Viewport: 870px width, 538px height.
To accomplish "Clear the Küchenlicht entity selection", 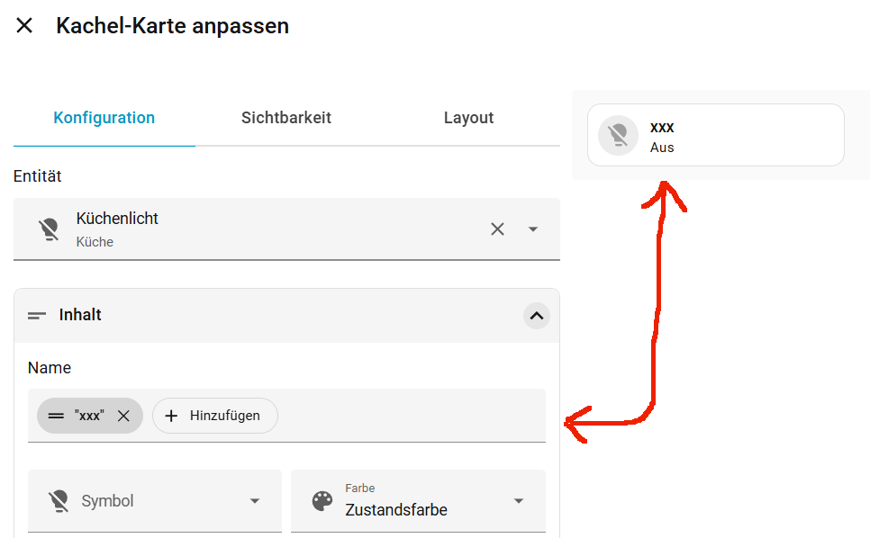I will [x=498, y=229].
